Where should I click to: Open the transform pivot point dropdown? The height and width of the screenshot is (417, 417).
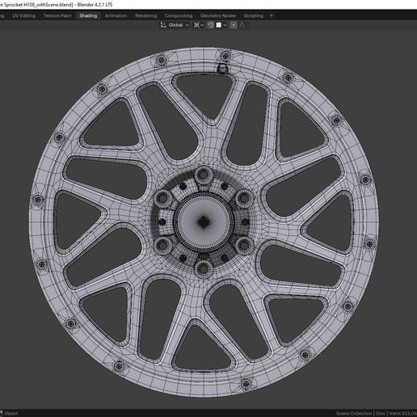(199, 25)
